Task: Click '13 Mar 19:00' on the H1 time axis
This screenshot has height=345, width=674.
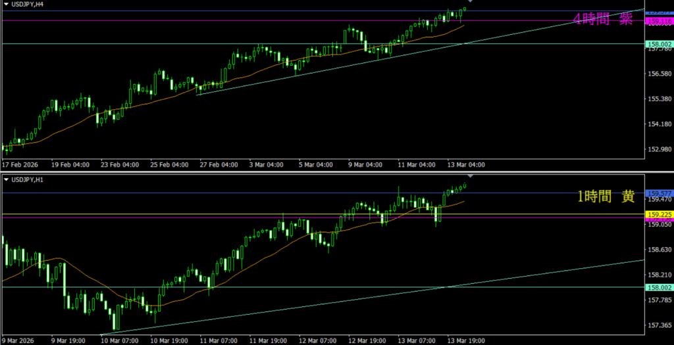Action: (467, 340)
